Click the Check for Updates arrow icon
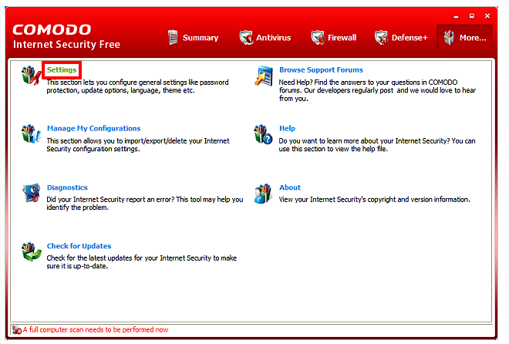This screenshot has width=509, height=344. click(x=31, y=251)
